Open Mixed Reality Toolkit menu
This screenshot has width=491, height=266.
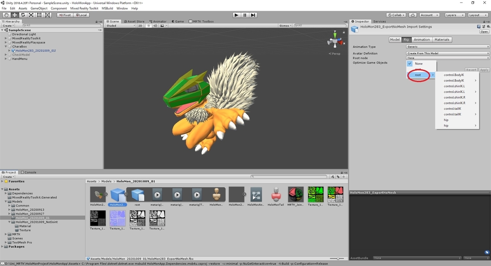pos(84,8)
